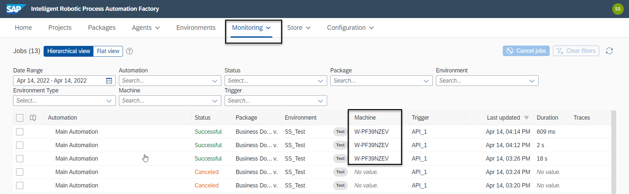Check the 03:26 PM job row checkbox
Image resolution: width=629 pixels, height=194 pixels.
tap(20, 159)
